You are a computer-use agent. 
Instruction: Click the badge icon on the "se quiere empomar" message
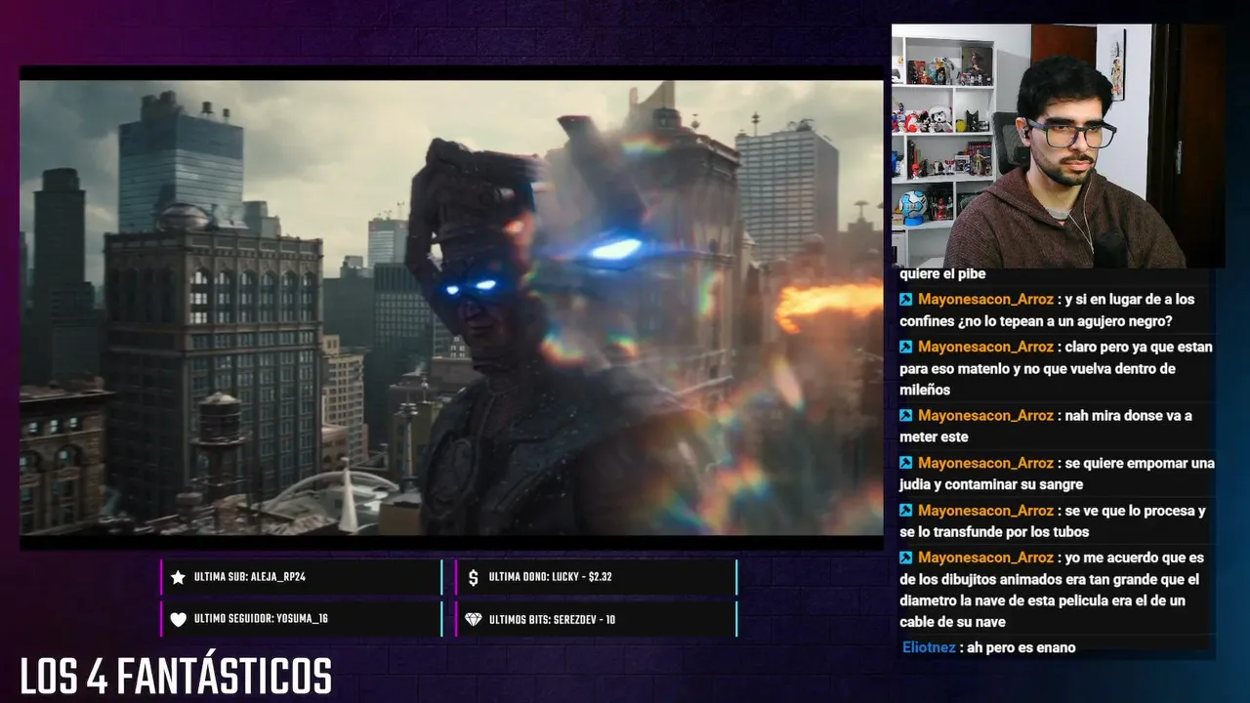click(906, 464)
